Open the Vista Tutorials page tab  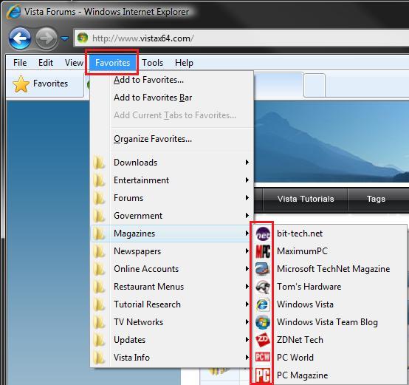306,200
